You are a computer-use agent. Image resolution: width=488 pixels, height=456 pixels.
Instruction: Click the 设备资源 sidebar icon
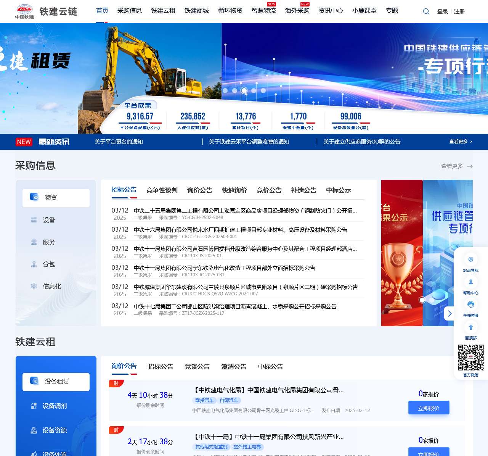34,430
